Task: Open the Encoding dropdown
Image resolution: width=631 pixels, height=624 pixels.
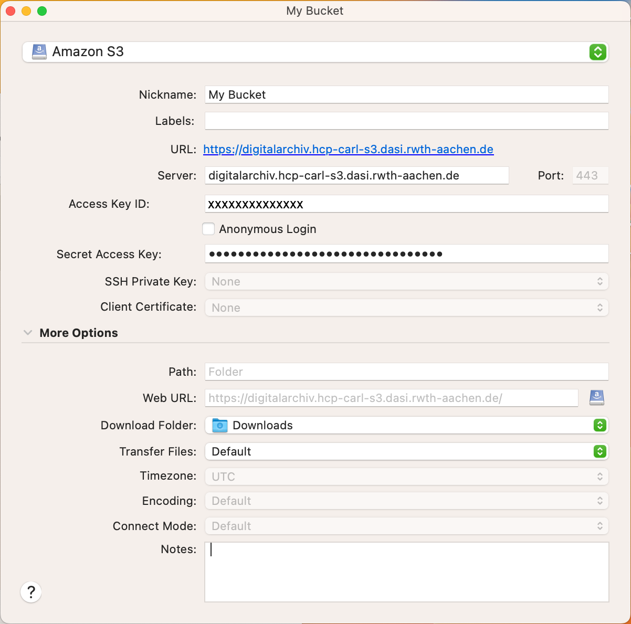Action: pos(601,501)
